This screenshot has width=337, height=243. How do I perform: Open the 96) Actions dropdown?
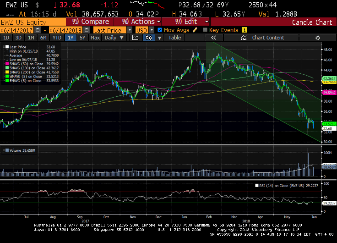[138, 22]
